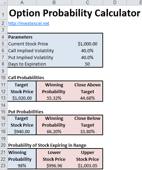Click call target stock price $1,020.00
Image resolution: width=142 pixels, height=170 pixels.
[x=22, y=98]
